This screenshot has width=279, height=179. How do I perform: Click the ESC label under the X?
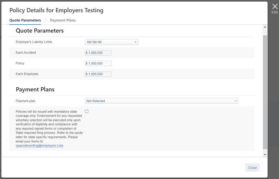(x=275, y=12)
